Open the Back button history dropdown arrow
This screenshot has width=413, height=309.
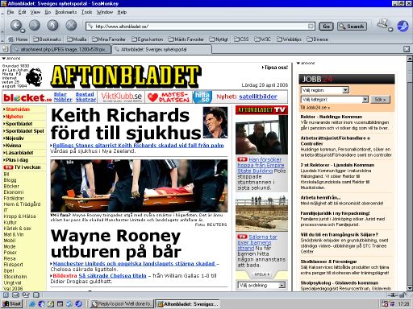(x=23, y=31)
